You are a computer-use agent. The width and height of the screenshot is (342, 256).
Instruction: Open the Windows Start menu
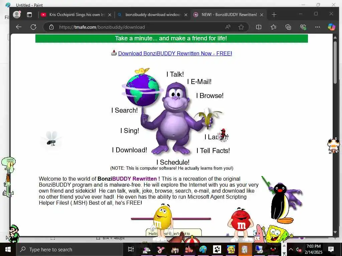(x=8, y=249)
